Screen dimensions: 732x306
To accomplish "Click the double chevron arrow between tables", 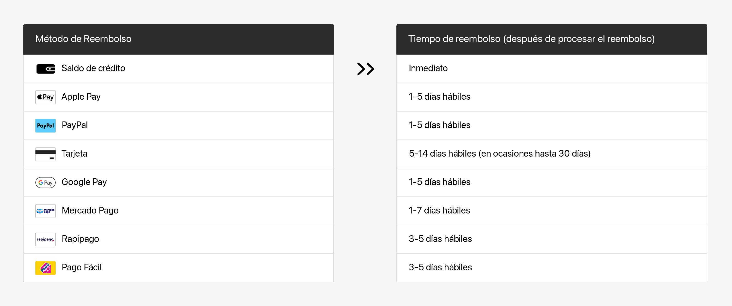I will click(x=365, y=69).
